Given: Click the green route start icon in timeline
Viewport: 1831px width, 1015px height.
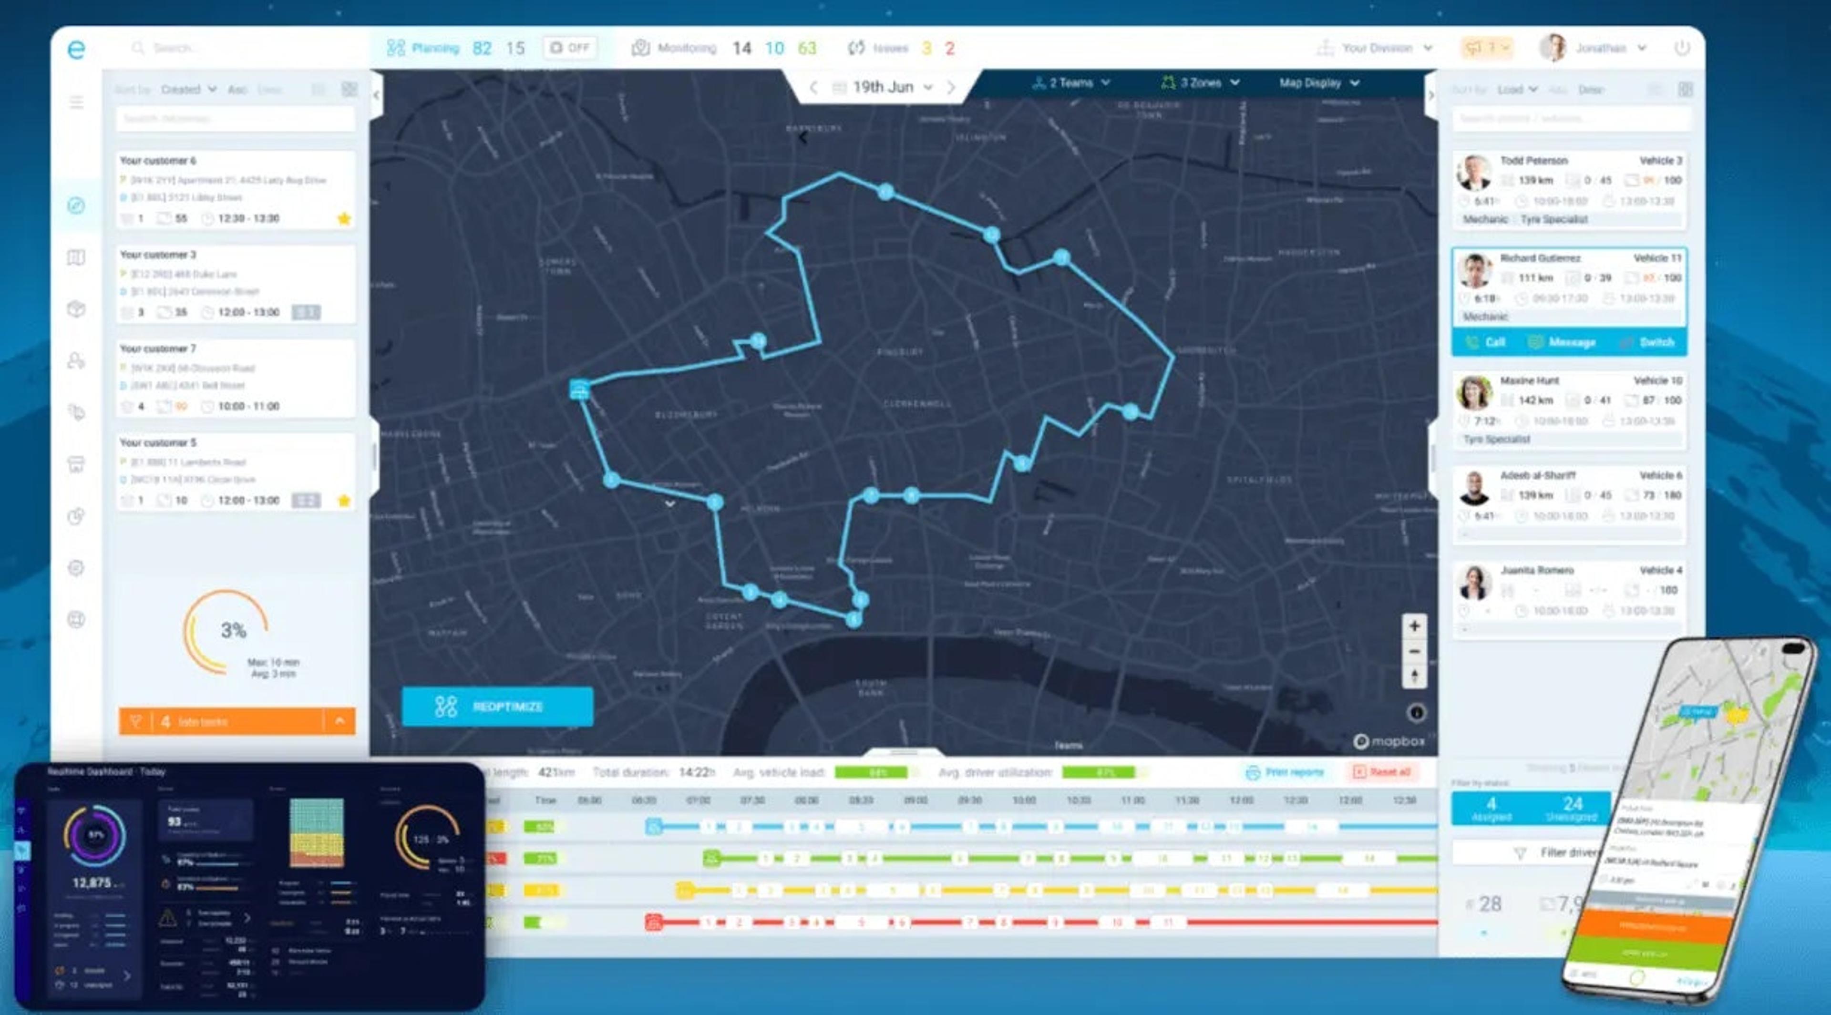Looking at the screenshot, I should click(711, 858).
